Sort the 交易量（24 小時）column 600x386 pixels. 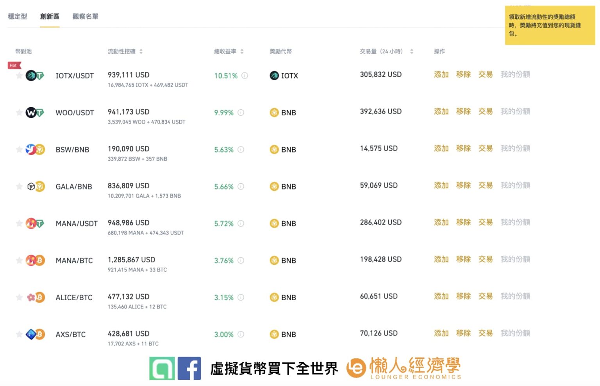coord(411,51)
